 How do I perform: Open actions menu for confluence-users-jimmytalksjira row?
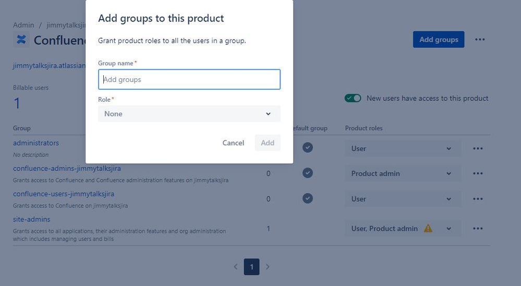(478, 199)
